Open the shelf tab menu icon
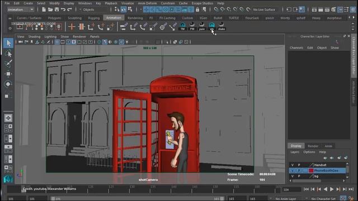The width and height of the screenshot is (358, 201). (x=10, y=18)
